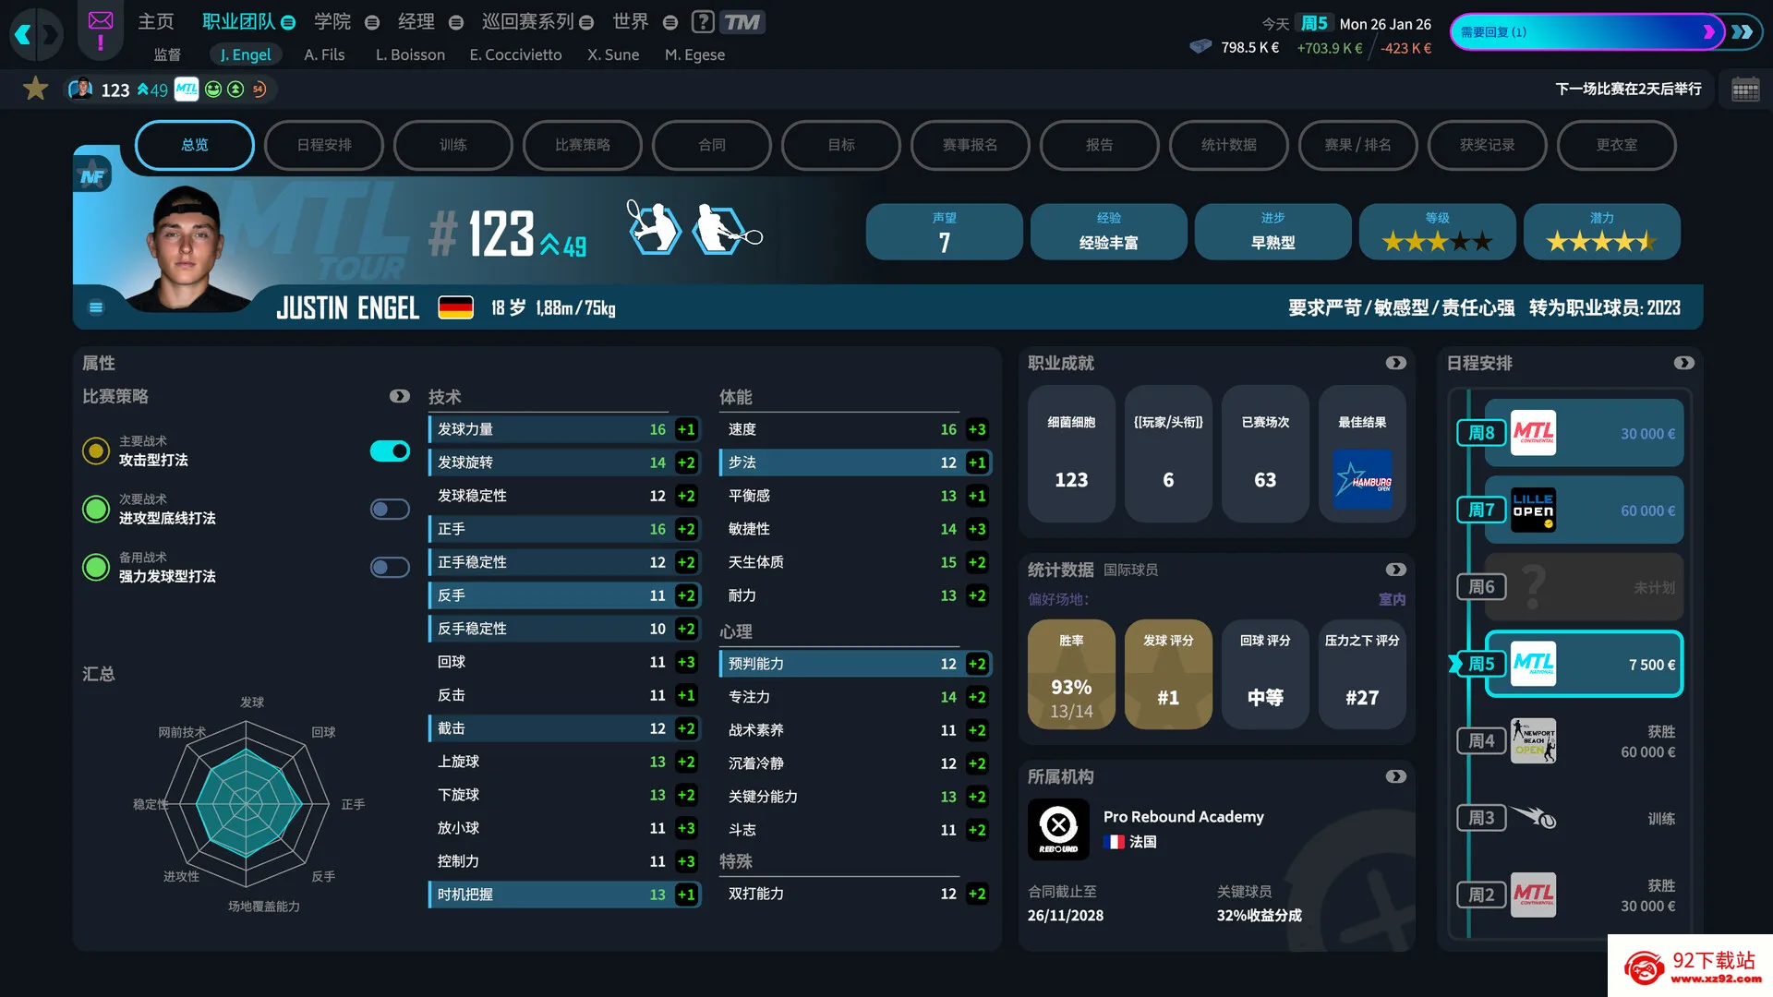Viewport: 1773px width, 997px height.
Task: Select player E. Coccivietto
Action: coord(515,54)
